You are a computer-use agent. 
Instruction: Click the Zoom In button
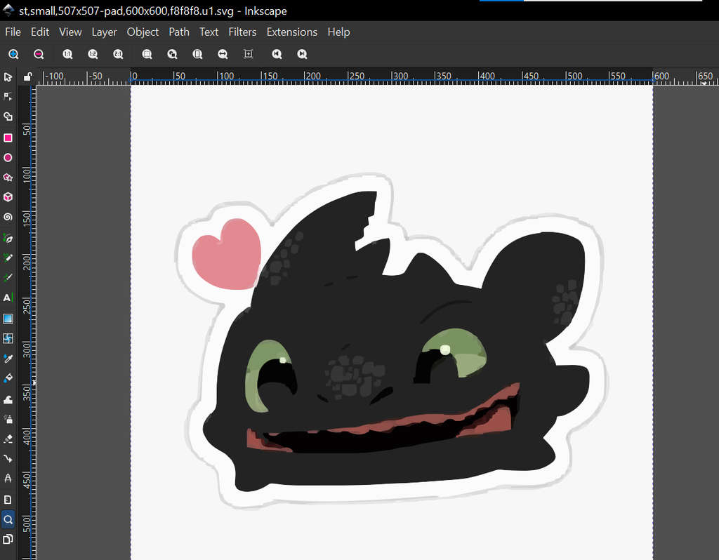pyautogui.click(x=13, y=54)
